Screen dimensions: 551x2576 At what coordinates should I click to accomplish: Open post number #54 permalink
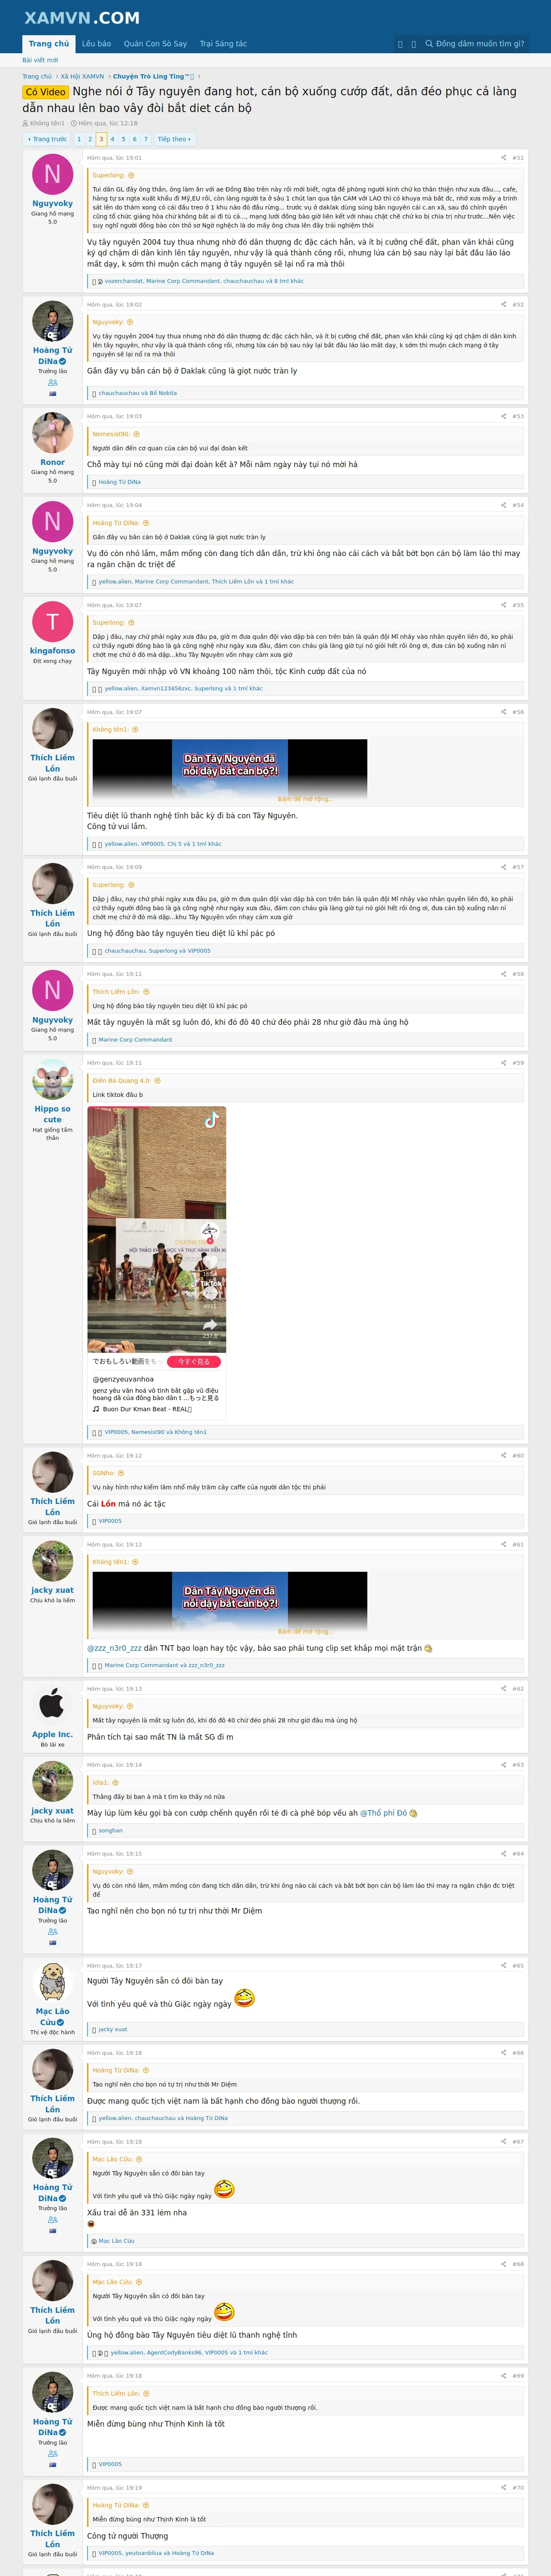518,505
